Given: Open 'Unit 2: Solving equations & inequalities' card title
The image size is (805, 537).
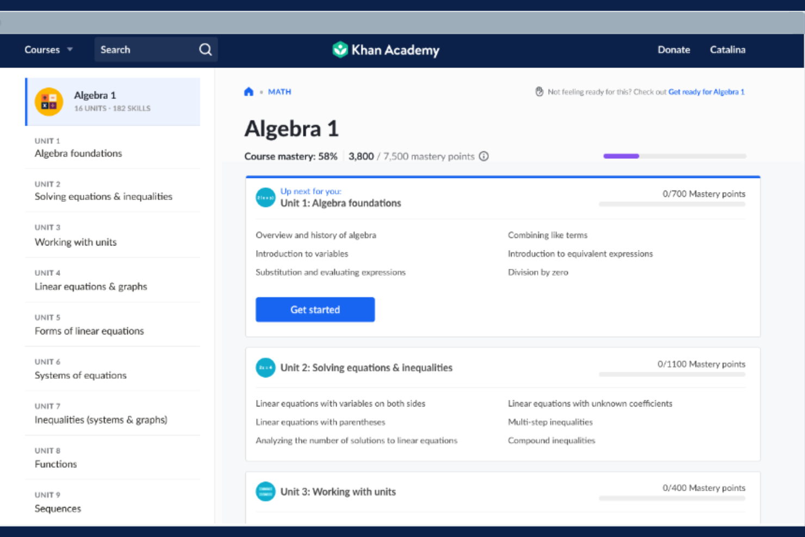Looking at the screenshot, I should [367, 368].
